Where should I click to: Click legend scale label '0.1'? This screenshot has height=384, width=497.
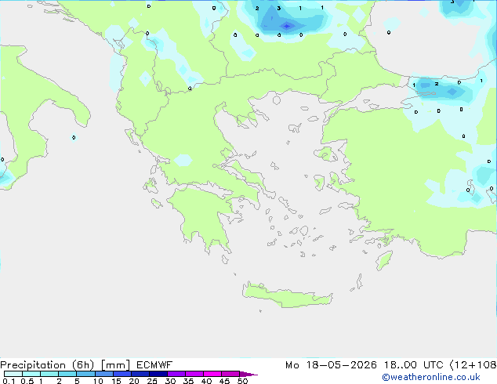point(9,381)
